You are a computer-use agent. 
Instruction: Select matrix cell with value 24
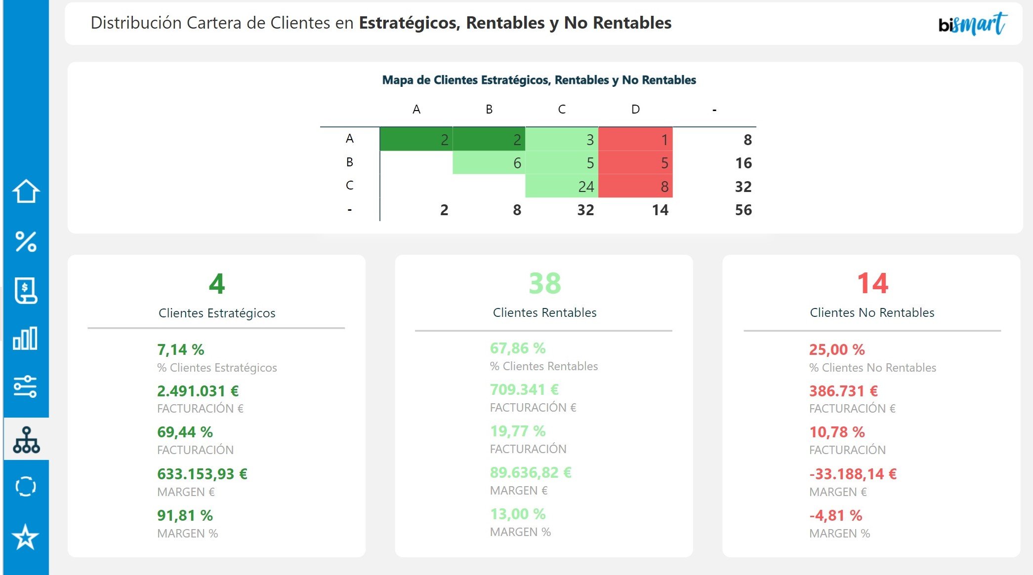pos(562,187)
